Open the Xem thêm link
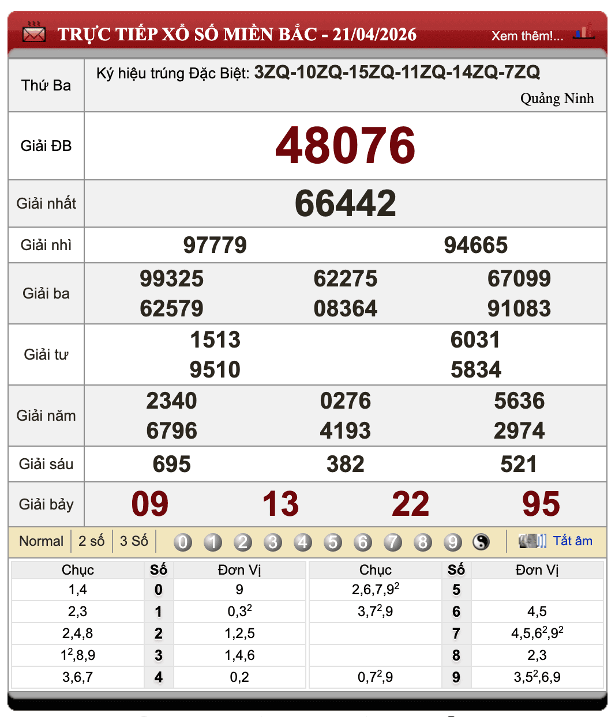 pyautogui.click(x=527, y=36)
